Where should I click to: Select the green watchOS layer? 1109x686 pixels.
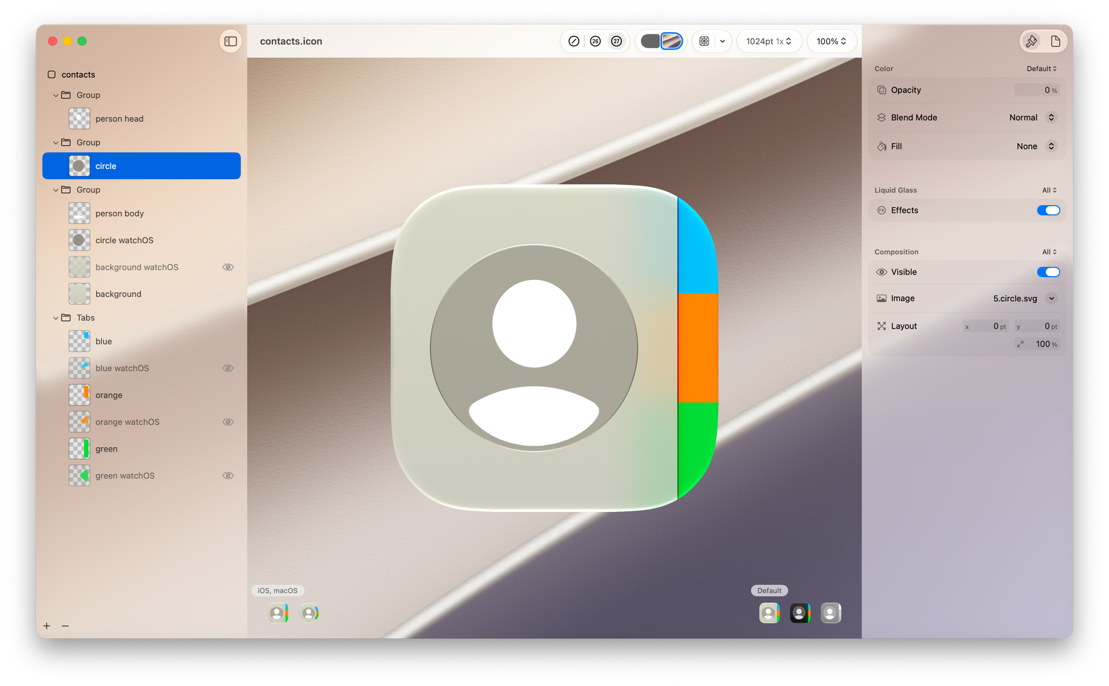[x=141, y=476]
